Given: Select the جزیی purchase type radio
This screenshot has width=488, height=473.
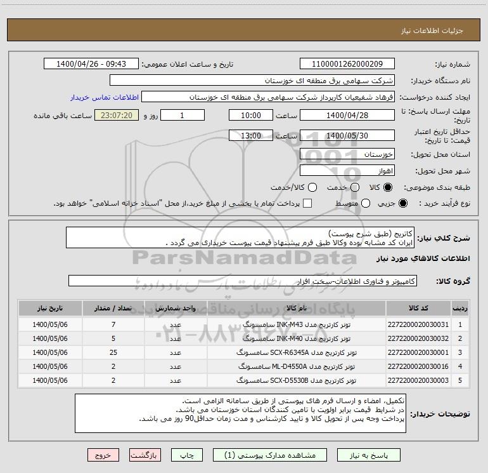Looking at the screenshot, I should [x=402, y=203].
